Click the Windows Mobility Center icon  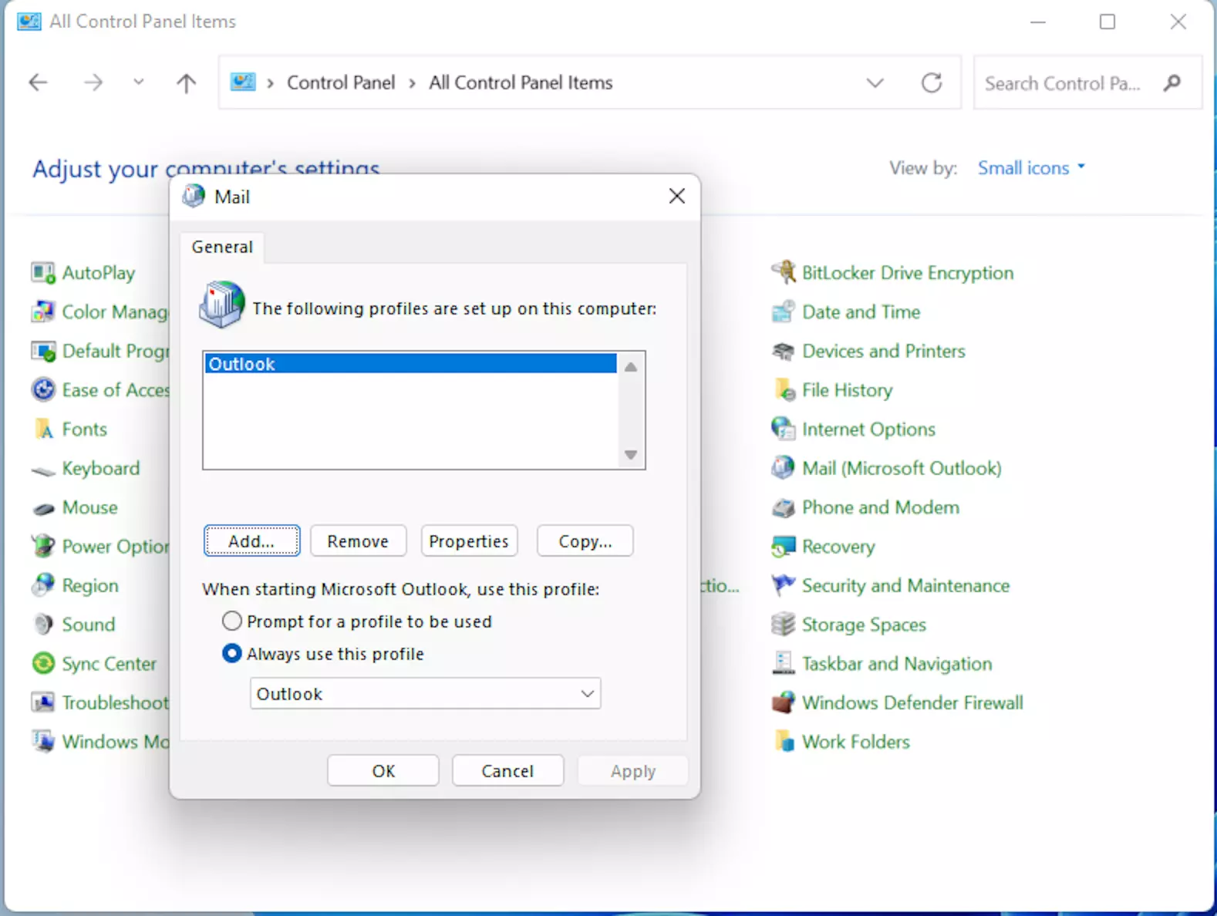pos(43,742)
